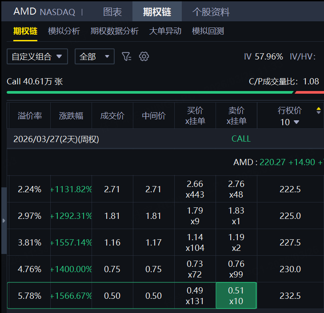This screenshot has width=324, height=313.
Task: Click bid price 2.66 x443 cell
Action: pyautogui.click(x=195, y=189)
